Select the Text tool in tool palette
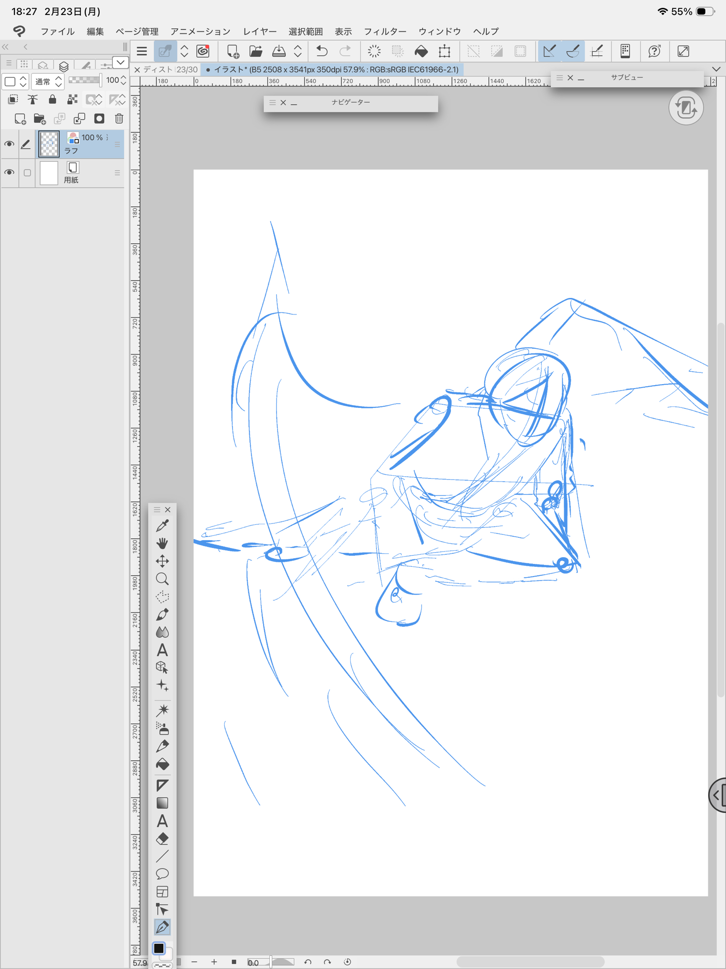Screen dimensions: 726x969 (162, 650)
